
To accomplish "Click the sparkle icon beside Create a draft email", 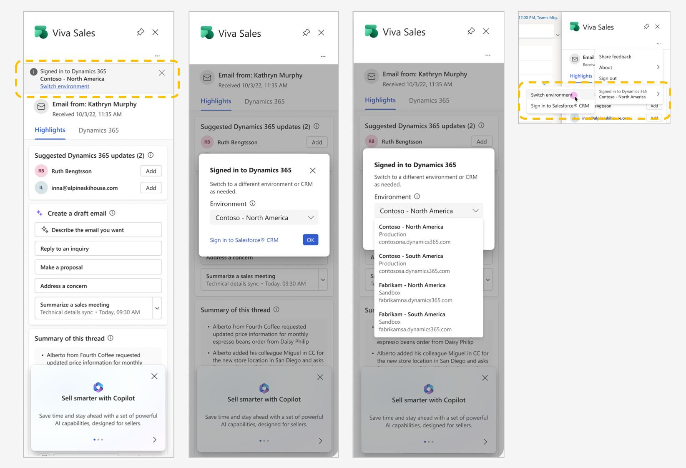I will (x=40, y=213).
